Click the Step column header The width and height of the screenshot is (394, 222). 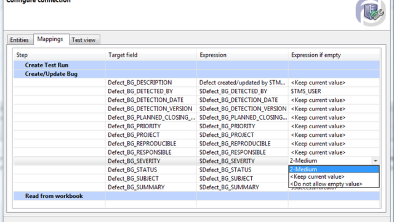59,55
